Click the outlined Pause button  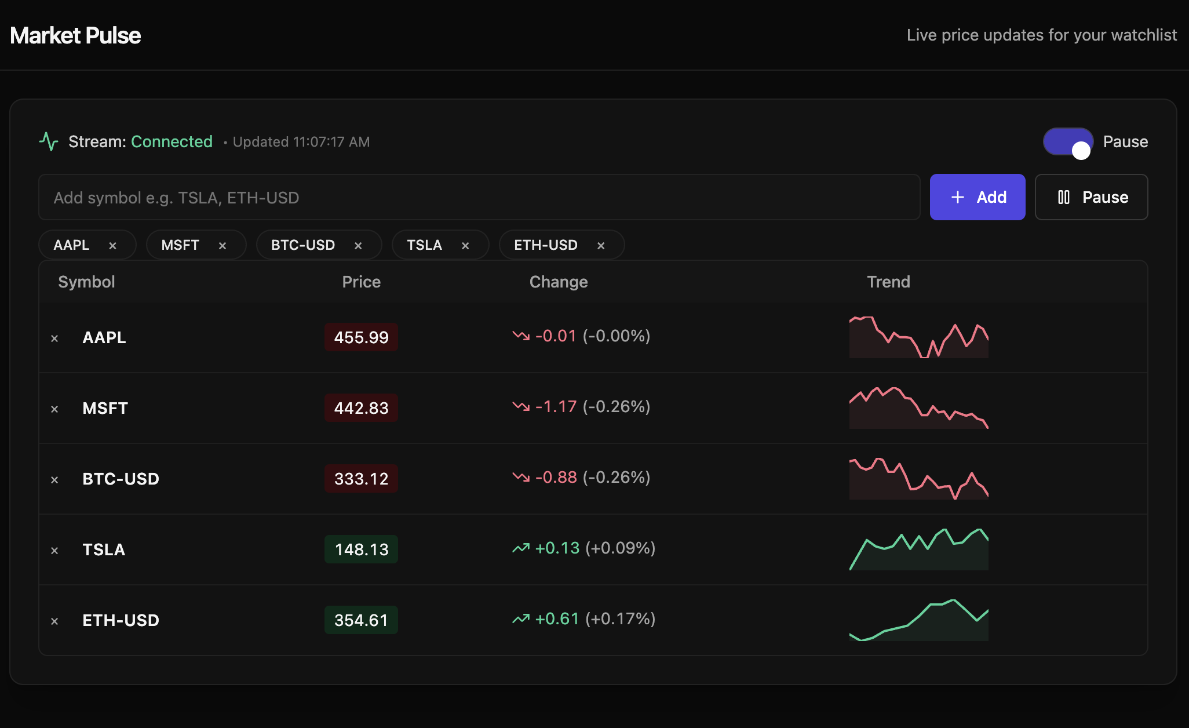tap(1091, 197)
